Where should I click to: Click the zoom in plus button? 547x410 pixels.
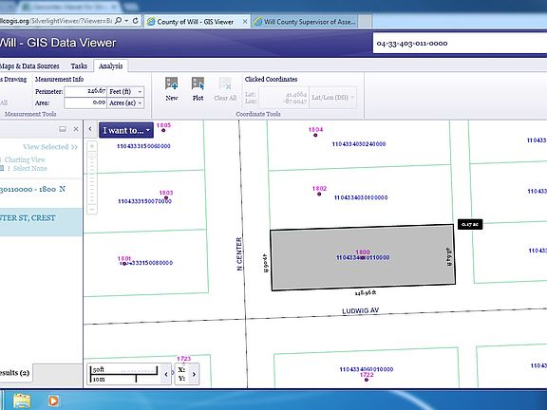click(x=92, y=146)
